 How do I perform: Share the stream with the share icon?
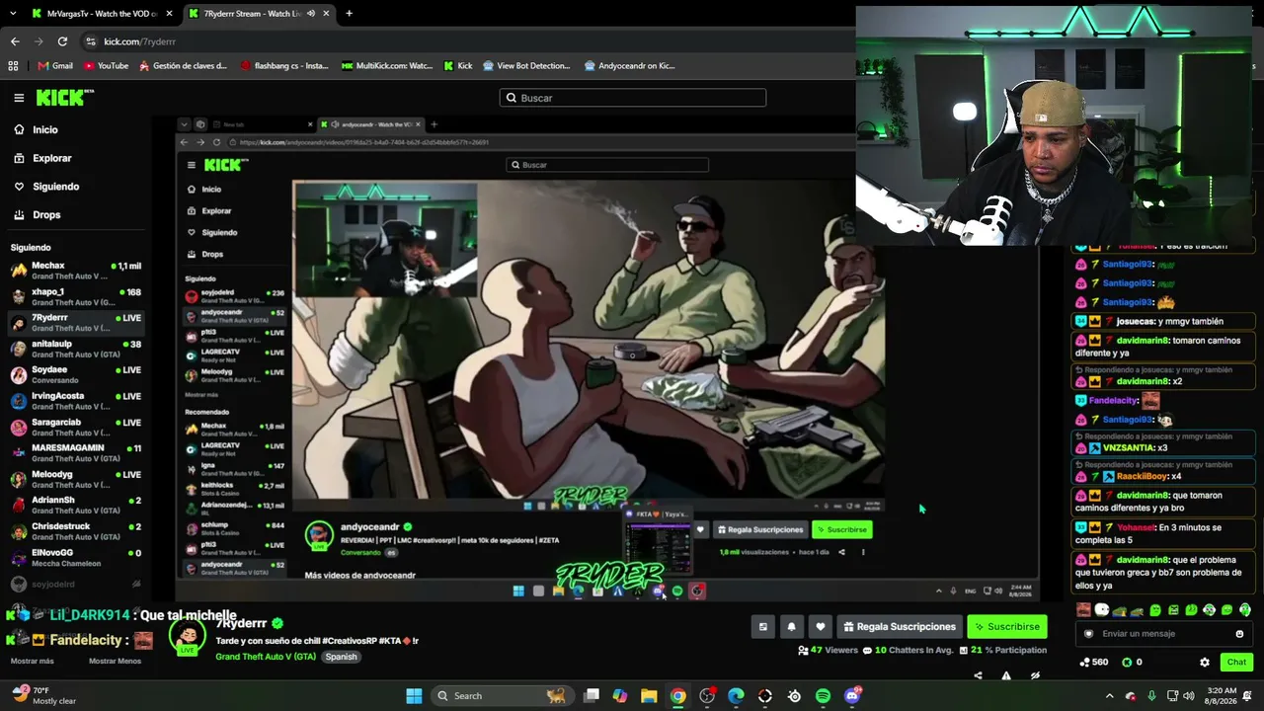pyautogui.click(x=978, y=676)
